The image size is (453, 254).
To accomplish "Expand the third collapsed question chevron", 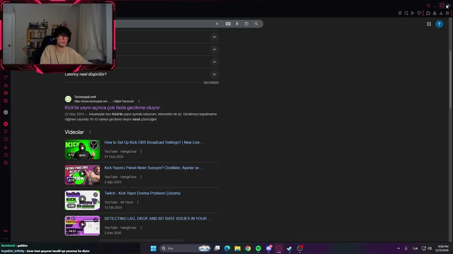I will [214, 62].
